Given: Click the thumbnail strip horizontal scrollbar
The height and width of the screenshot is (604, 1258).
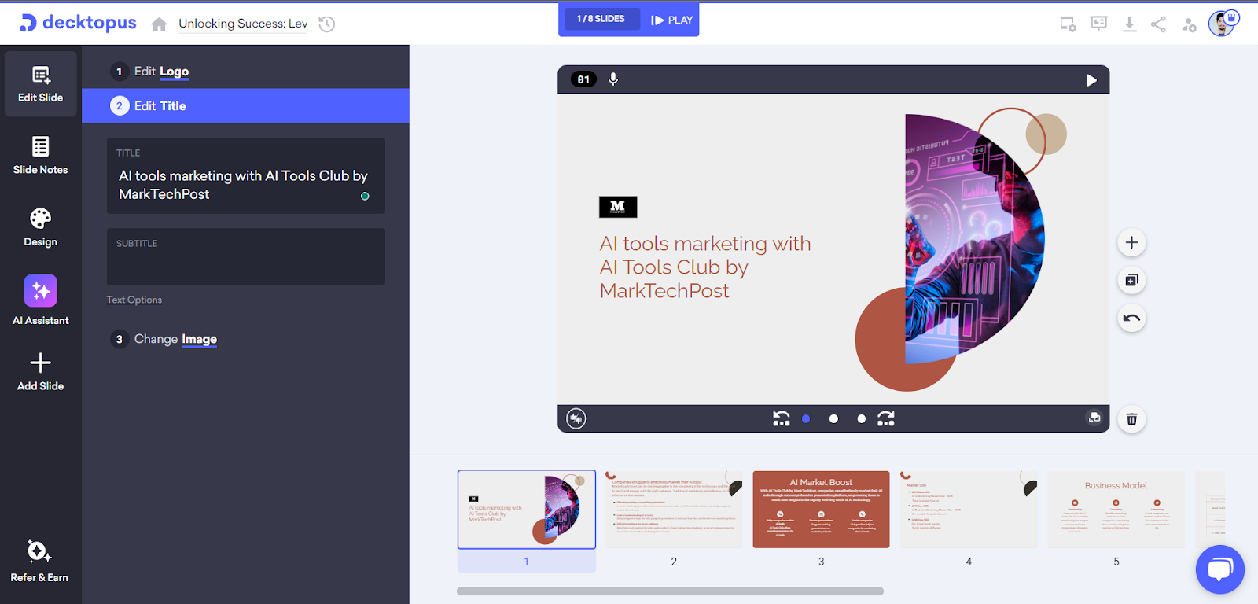Looking at the screenshot, I should pos(670,591).
